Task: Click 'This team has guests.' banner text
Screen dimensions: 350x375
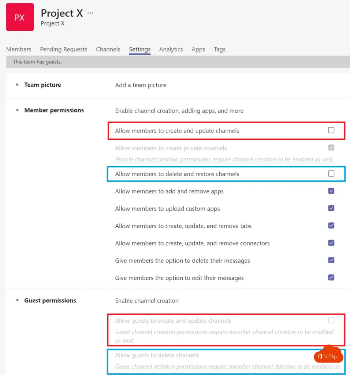Action: (x=37, y=62)
